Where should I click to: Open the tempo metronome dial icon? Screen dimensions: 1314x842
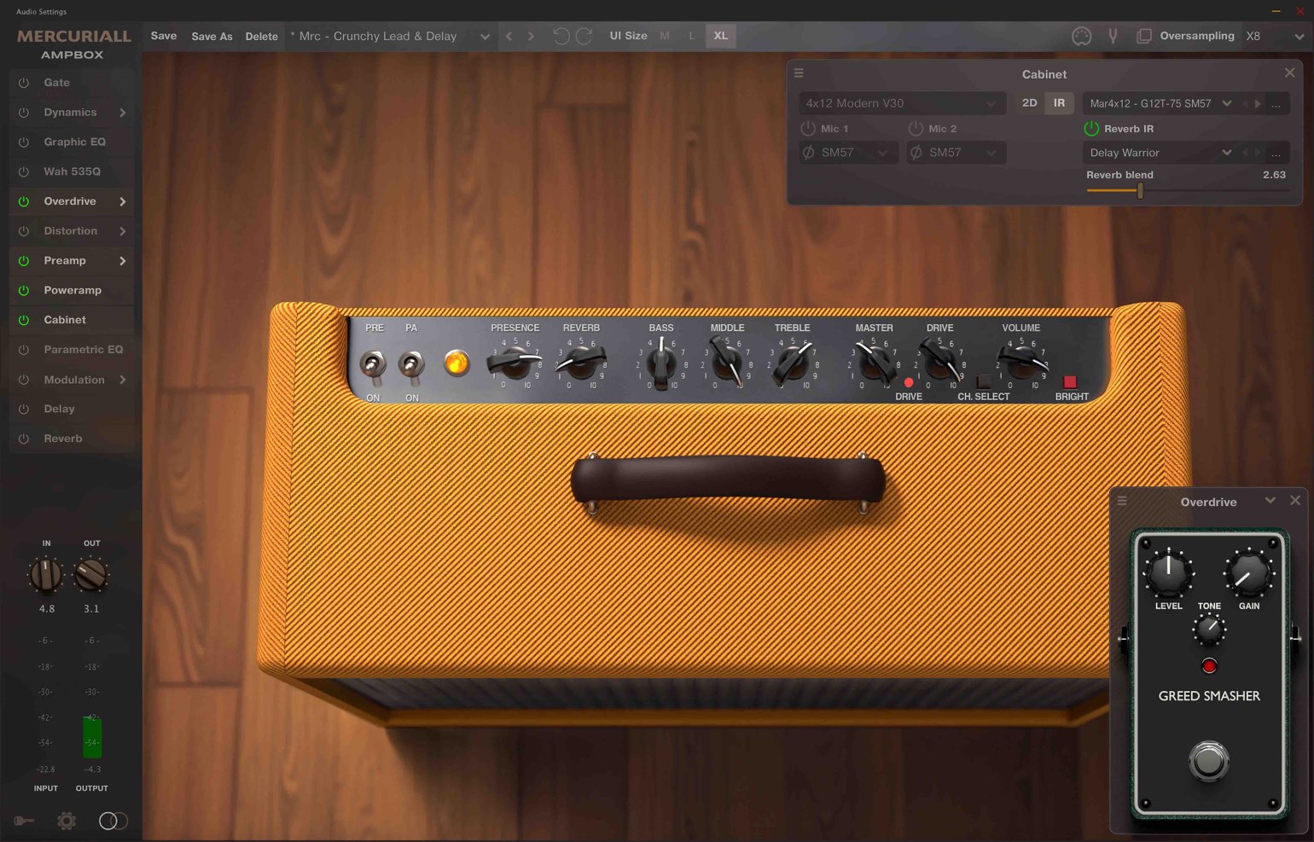point(1081,36)
